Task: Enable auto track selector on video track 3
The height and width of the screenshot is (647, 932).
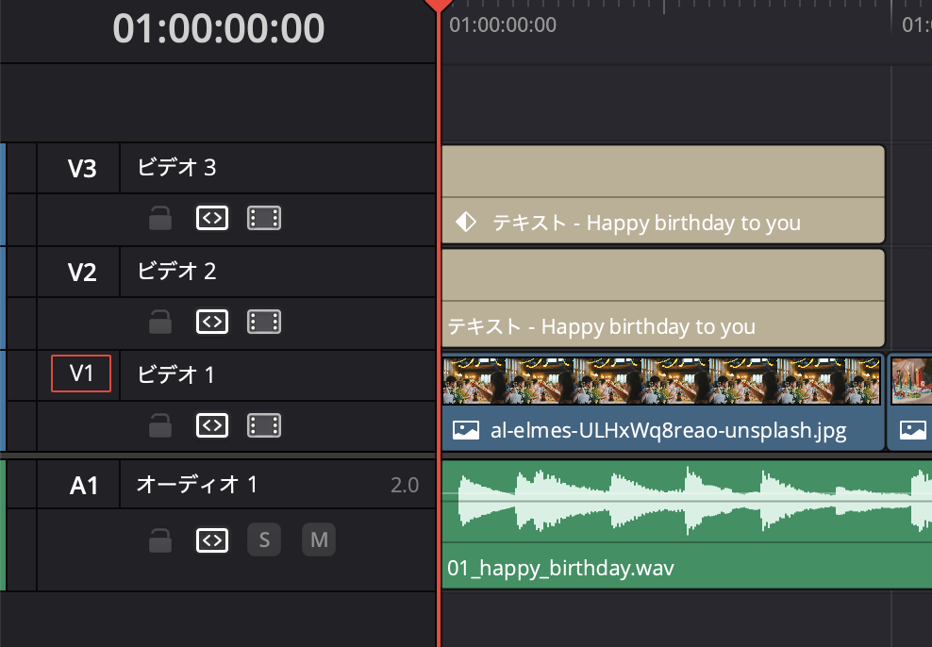Action: coord(211,218)
